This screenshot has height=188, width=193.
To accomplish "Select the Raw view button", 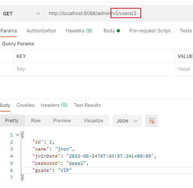I will (x=36, y=121).
